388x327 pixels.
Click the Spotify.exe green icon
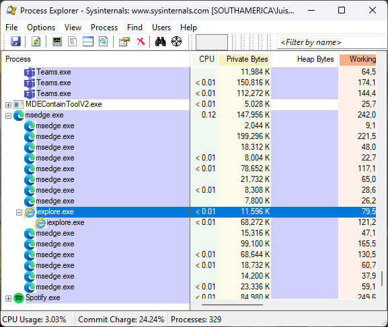coord(19,298)
